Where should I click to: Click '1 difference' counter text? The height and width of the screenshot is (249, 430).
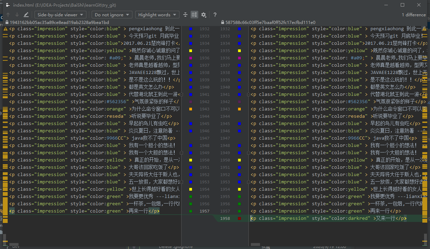pos(414,15)
